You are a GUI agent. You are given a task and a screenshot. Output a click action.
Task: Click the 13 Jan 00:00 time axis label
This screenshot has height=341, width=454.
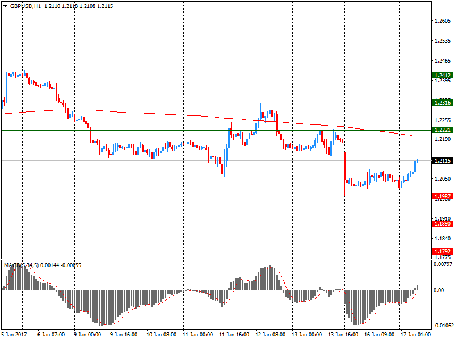(306, 335)
